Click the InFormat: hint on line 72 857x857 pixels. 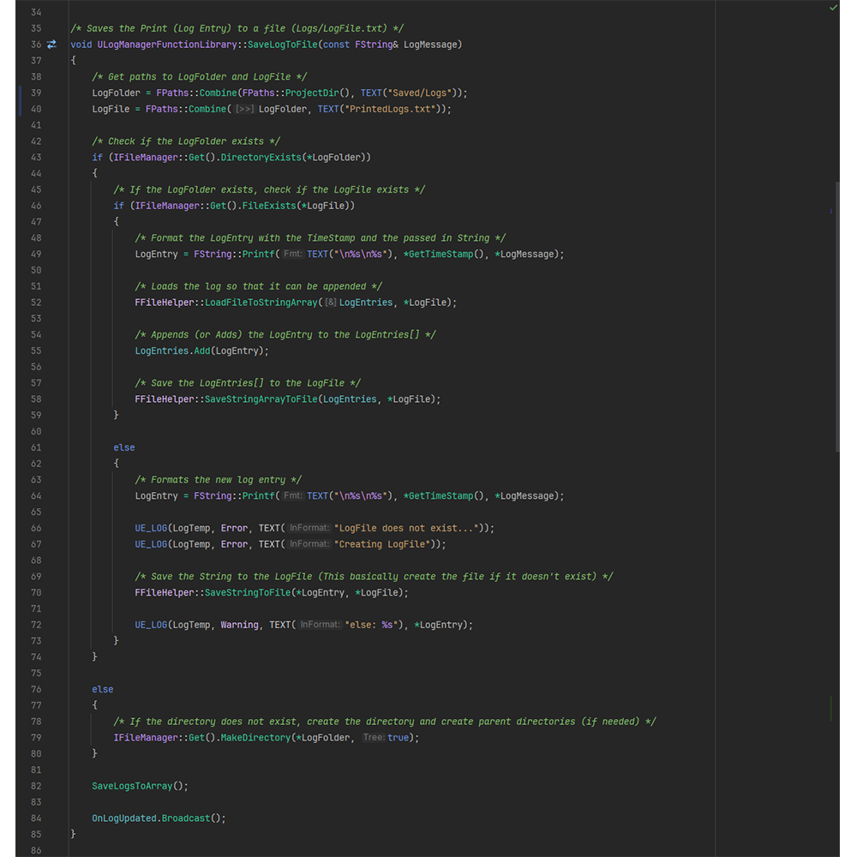pos(320,625)
